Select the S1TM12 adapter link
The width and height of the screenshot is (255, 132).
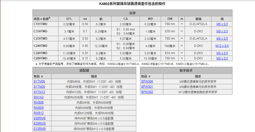click(x=39, y=92)
